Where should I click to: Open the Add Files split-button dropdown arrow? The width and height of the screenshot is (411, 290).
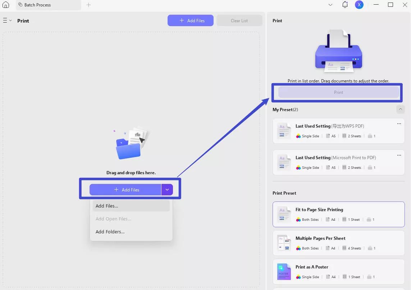[167, 189]
